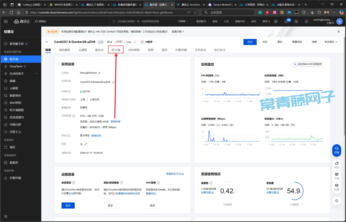Edit the 标签 tag with pencil icon
The height and width of the screenshot is (222, 346).
pos(86,144)
